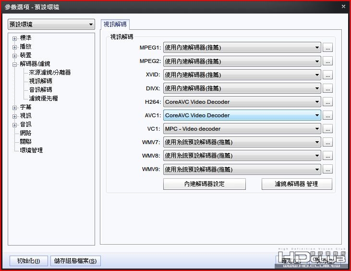This screenshot has width=351, height=271.
Task: Open the H264 decoder dropdown
Action: coord(242,102)
